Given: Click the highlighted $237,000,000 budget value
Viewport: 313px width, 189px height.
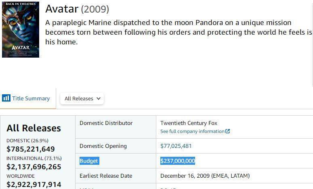Looking at the screenshot, I should point(178,161).
